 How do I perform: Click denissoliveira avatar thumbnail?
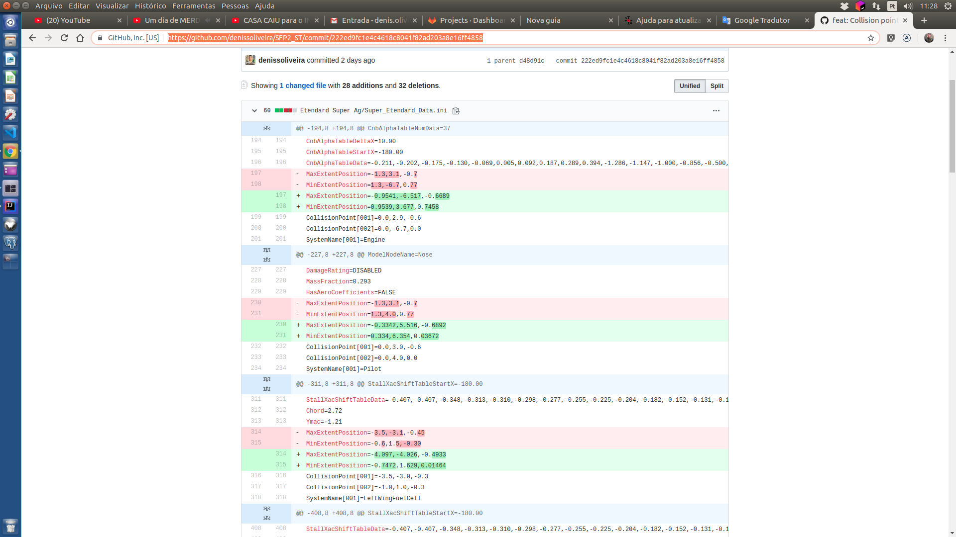click(x=250, y=60)
